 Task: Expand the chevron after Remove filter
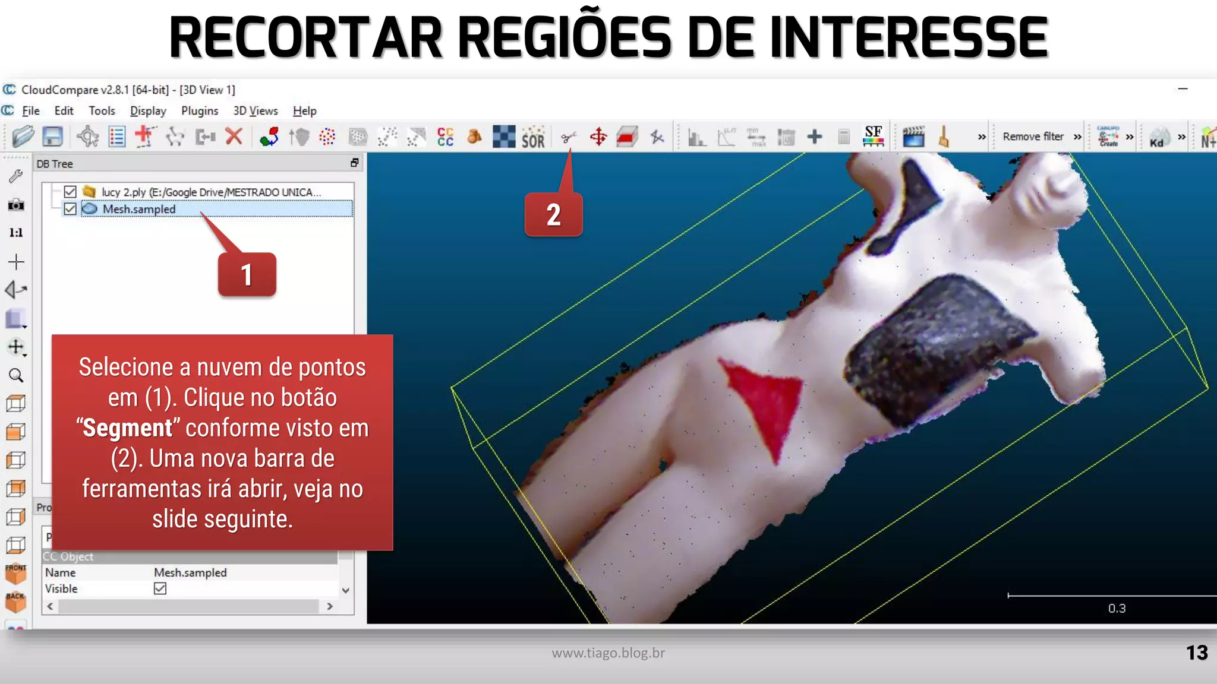point(1077,137)
